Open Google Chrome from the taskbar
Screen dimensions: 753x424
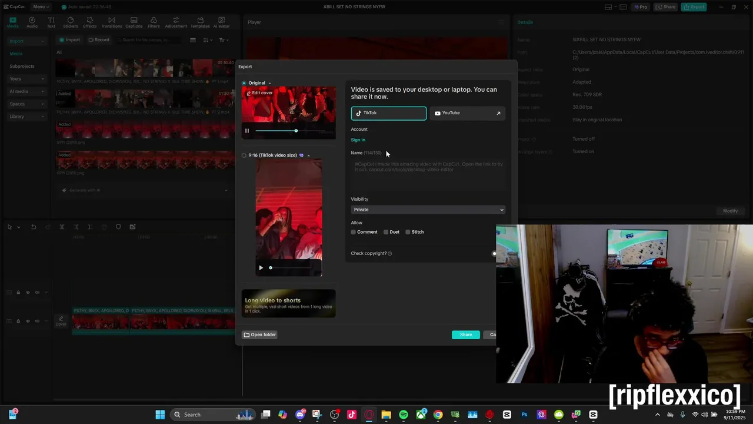438,415
